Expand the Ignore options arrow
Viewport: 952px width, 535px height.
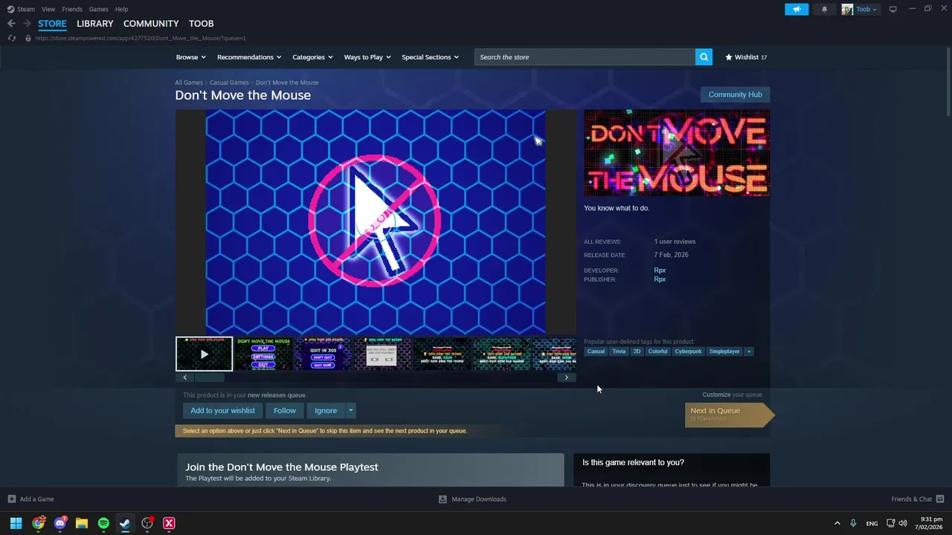(350, 410)
